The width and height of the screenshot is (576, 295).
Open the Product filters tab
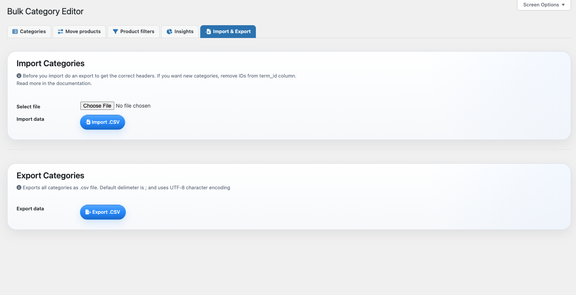click(x=133, y=32)
